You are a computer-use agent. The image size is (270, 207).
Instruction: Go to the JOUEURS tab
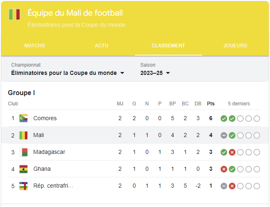tap(235, 45)
